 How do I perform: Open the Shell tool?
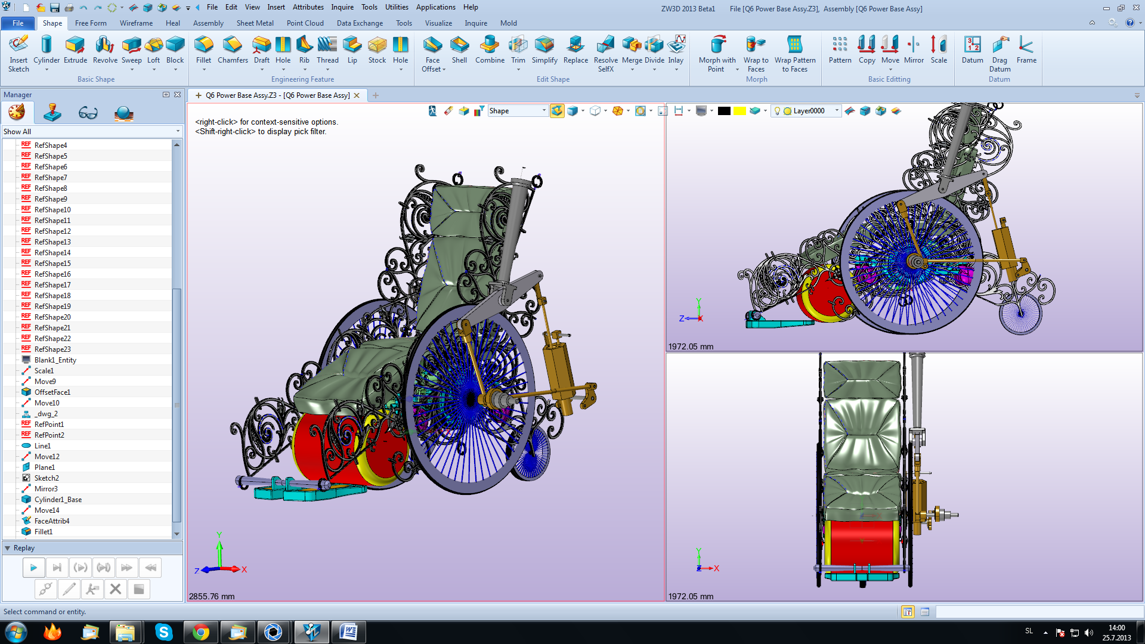click(x=459, y=49)
